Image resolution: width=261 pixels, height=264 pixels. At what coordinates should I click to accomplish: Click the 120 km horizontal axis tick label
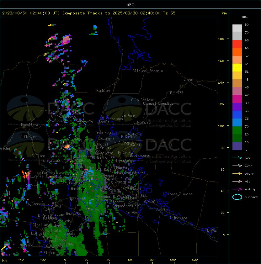click(x=195, y=260)
